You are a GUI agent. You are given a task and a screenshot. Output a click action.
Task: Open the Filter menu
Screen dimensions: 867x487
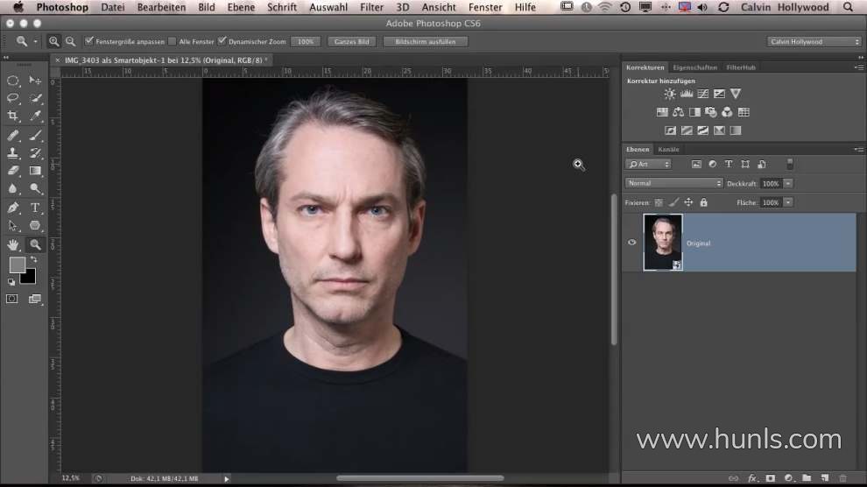tap(371, 7)
